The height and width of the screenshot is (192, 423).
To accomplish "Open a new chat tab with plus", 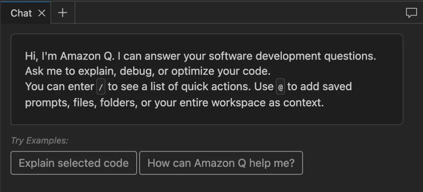I will (63, 13).
